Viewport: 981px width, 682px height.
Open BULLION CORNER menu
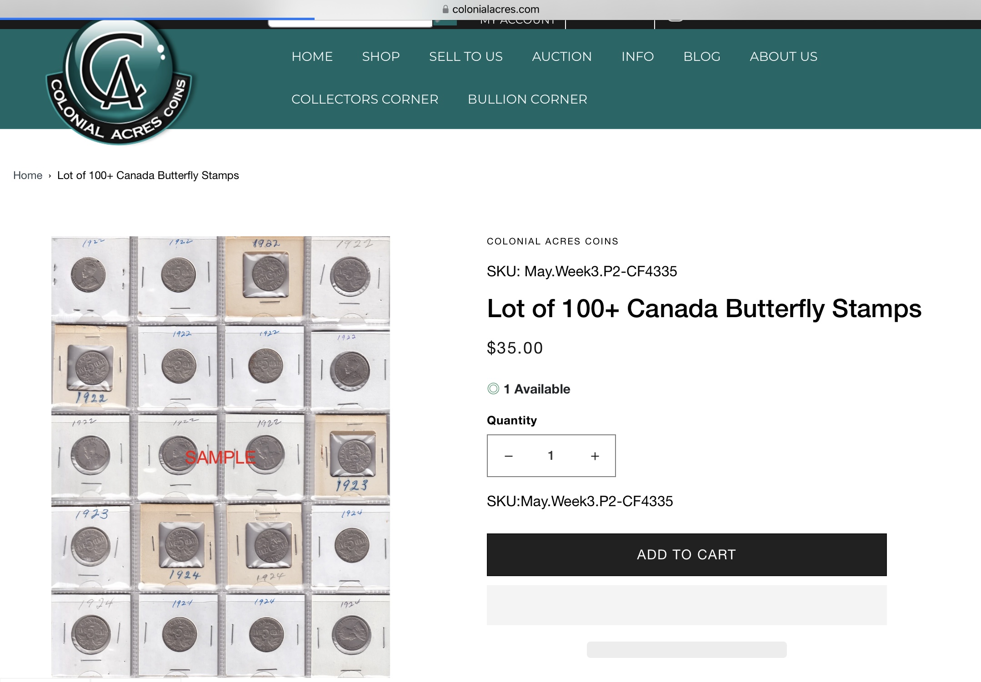click(x=527, y=99)
